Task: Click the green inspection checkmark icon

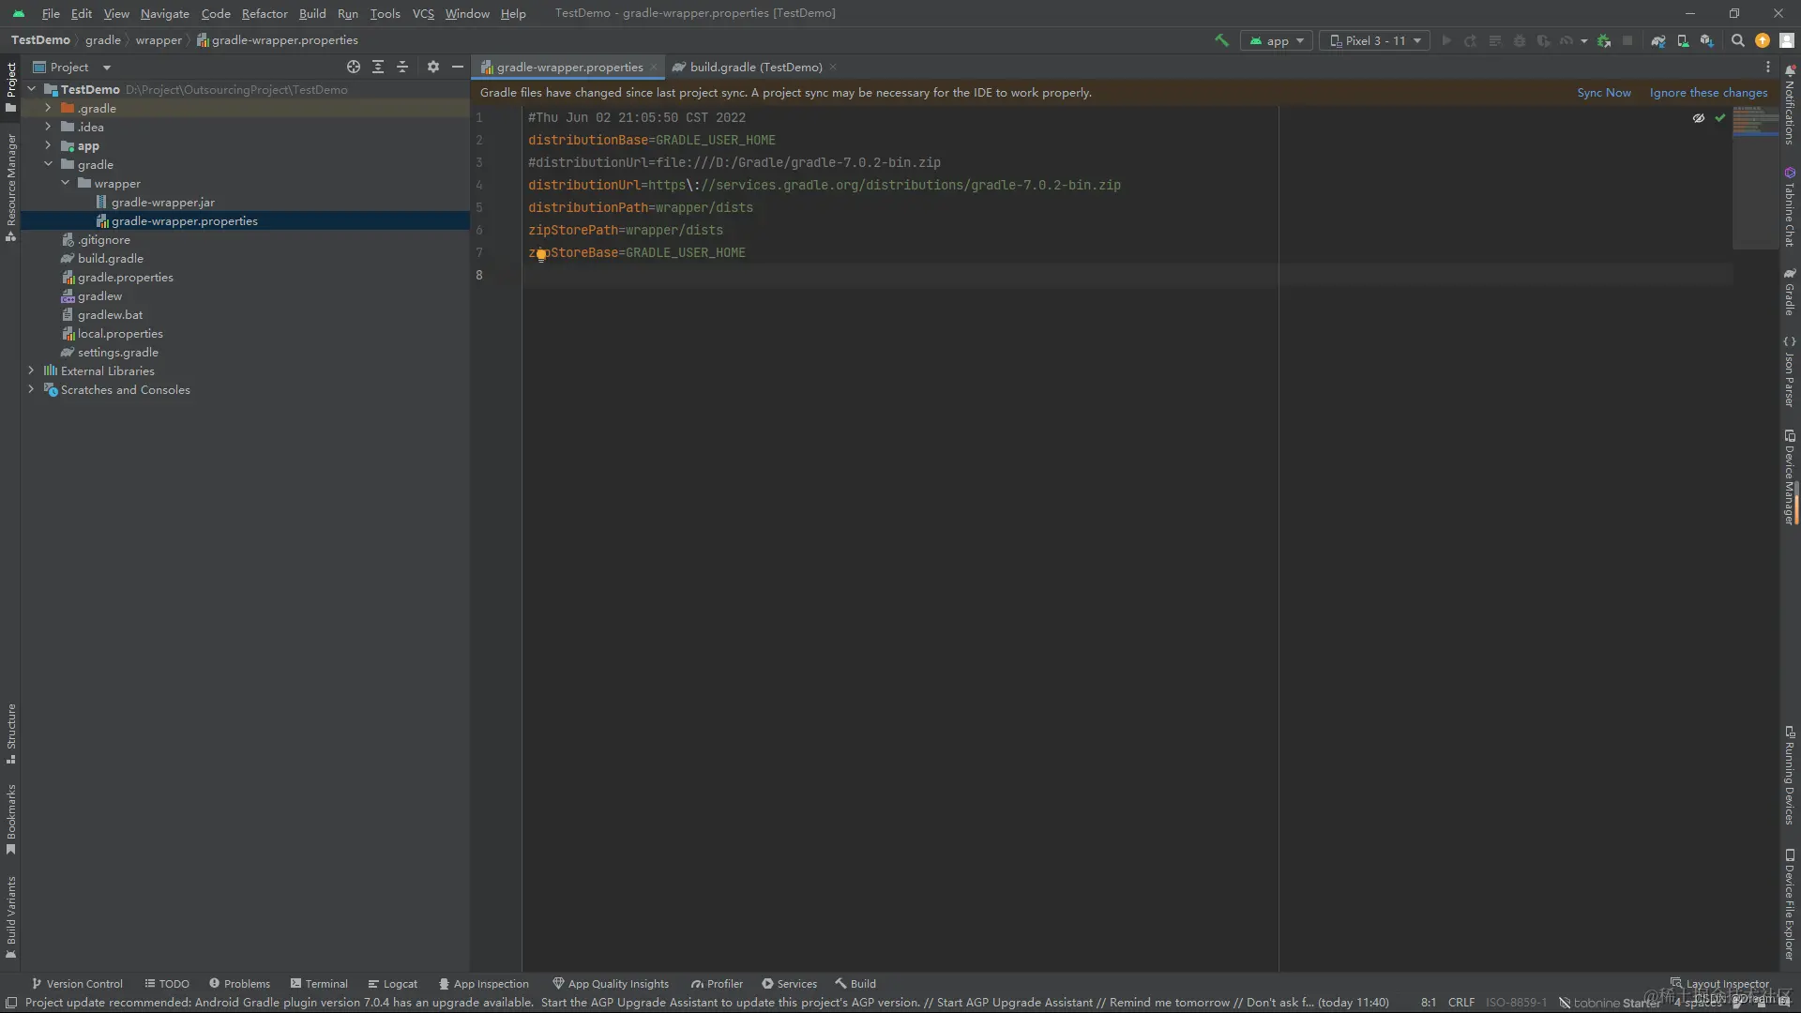Action: (1720, 117)
